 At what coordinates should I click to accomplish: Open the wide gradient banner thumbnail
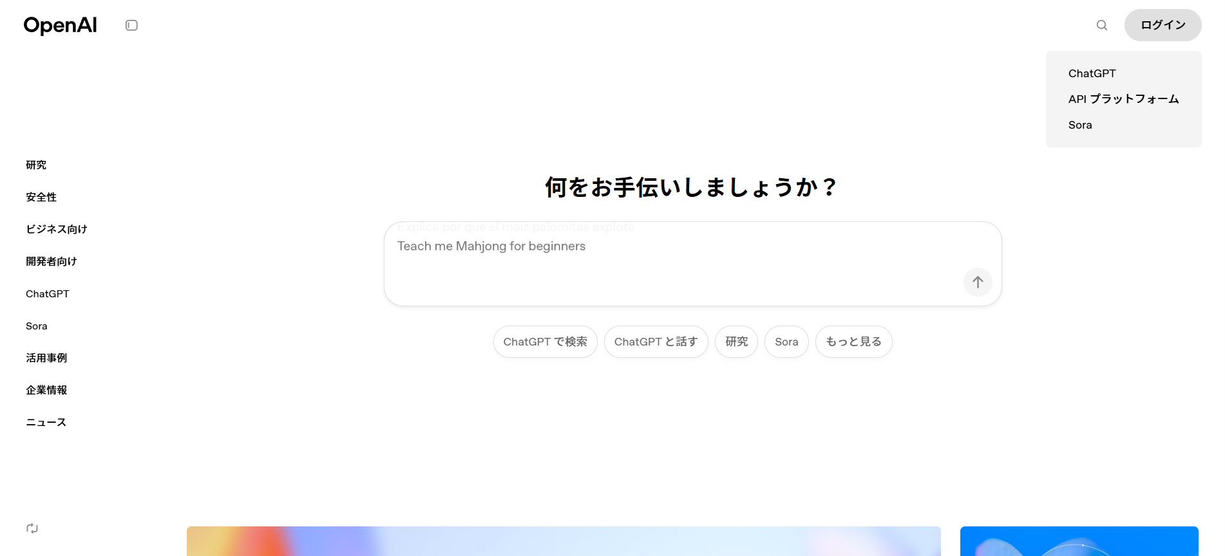click(x=564, y=541)
